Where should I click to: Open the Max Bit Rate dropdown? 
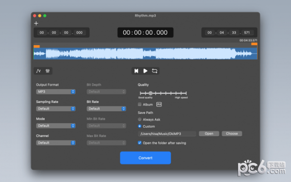106,143
